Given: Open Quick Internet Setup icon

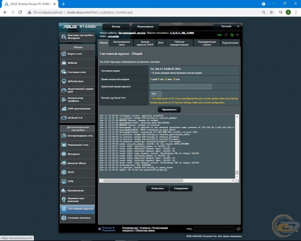Looking at the screenshot, I should pos(64,37).
